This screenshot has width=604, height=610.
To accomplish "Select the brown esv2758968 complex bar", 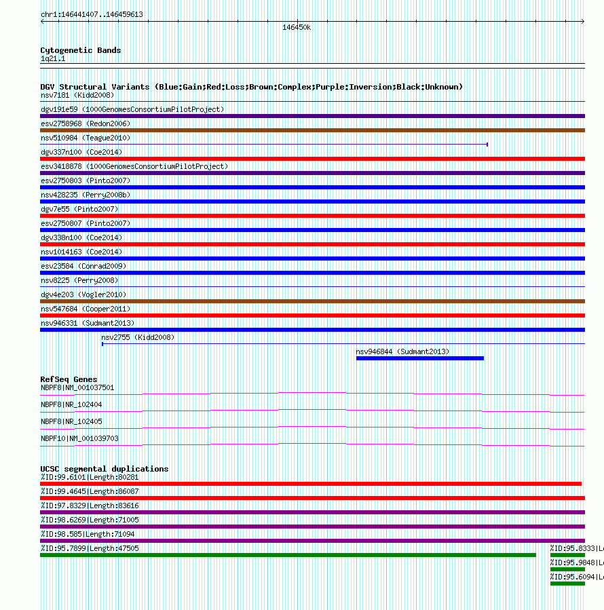I will [x=312, y=130].
